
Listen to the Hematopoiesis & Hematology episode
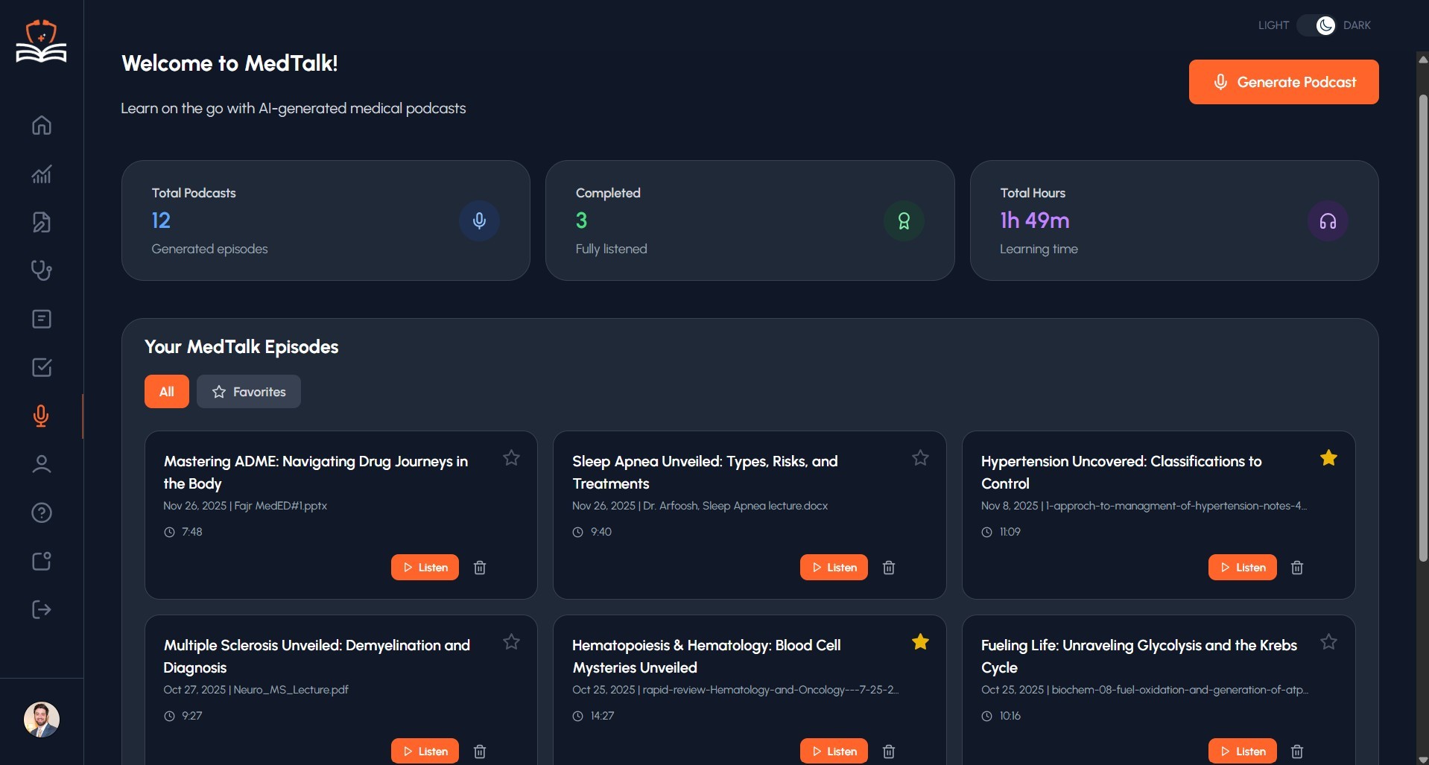(834, 751)
